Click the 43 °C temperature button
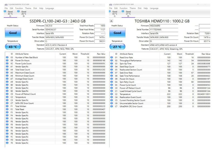This screenshot has width=214, height=151. [x=13, y=47]
